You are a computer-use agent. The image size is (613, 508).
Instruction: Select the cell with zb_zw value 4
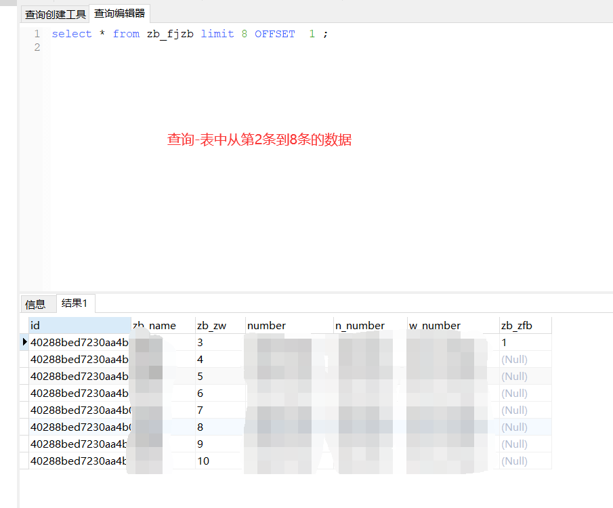tap(220, 359)
